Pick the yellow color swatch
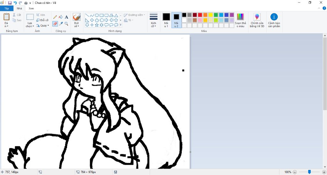This screenshot has height=175, width=327. 210,15
